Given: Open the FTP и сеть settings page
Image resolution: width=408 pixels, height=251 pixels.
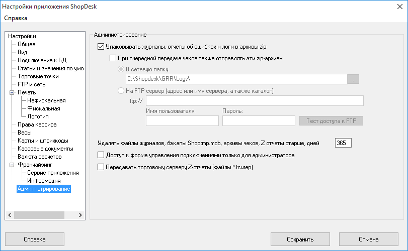Looking at the screenshot, I should [32, 84].
